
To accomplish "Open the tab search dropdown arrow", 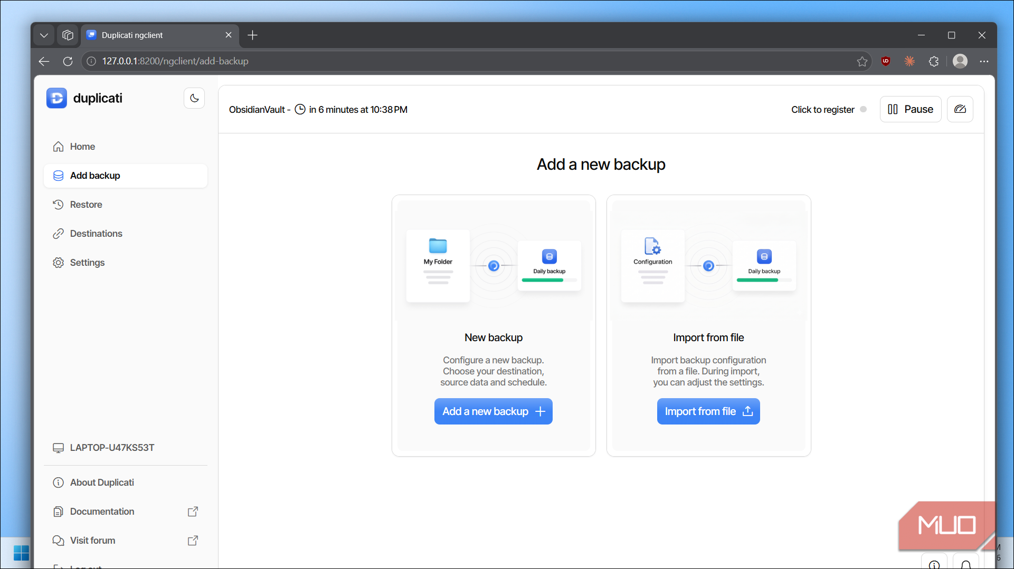I will (44, 35).
